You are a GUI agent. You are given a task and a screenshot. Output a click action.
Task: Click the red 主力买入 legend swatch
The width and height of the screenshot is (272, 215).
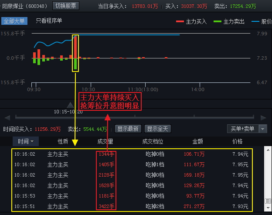click(x=180, y=21)
